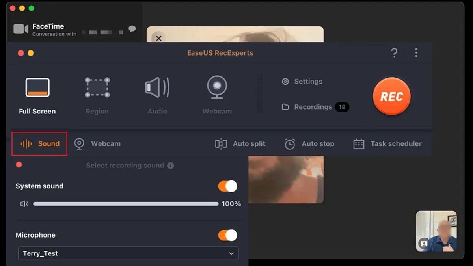Select Full Screen recording mode
Viewport: 473px width, 266px height.
pos(37,96)
